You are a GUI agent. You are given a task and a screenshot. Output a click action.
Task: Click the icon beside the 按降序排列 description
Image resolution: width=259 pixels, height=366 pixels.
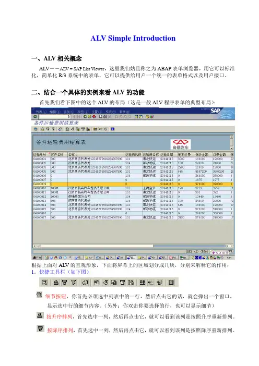click(x=40, y=329)
